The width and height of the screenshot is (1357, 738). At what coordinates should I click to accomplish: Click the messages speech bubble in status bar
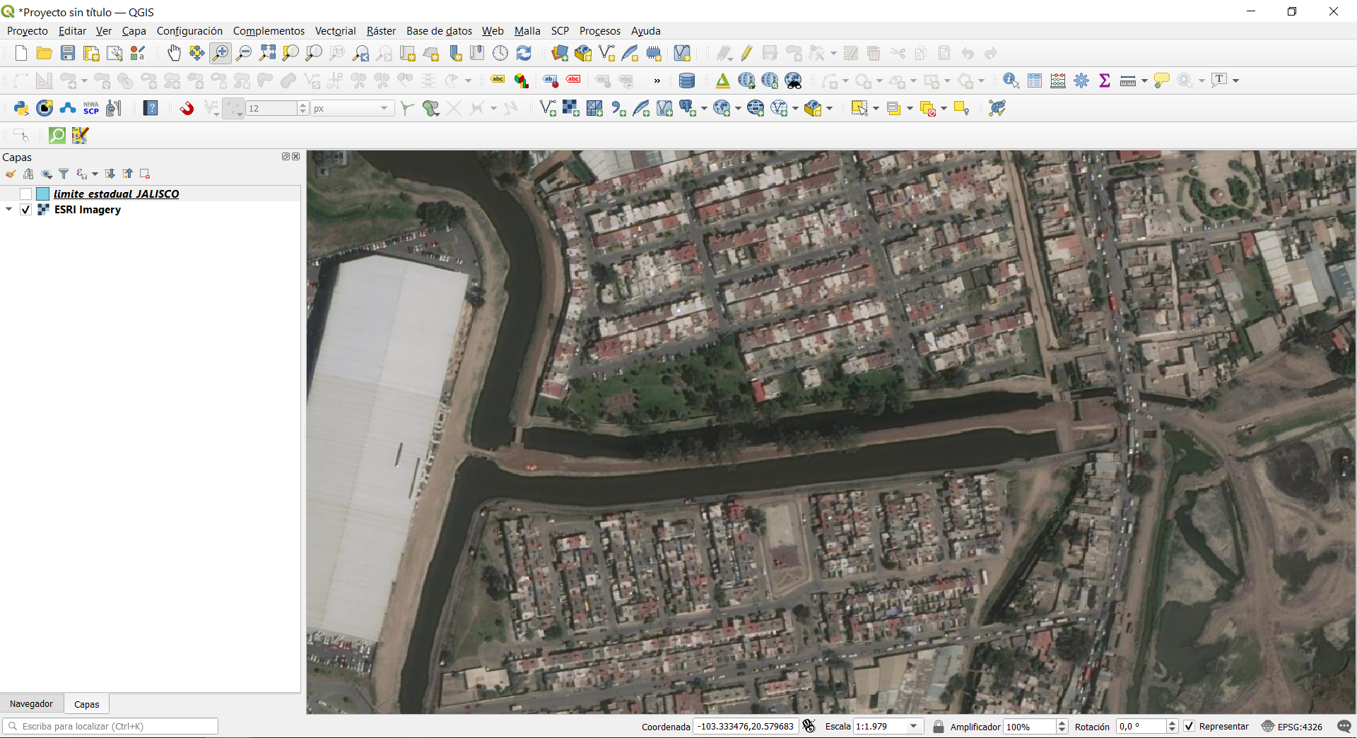(x=1344, y=726)
